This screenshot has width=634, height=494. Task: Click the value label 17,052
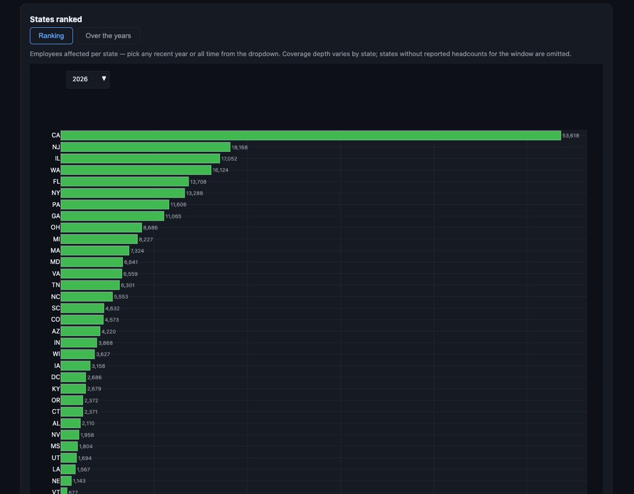click(x=229, y=159)
